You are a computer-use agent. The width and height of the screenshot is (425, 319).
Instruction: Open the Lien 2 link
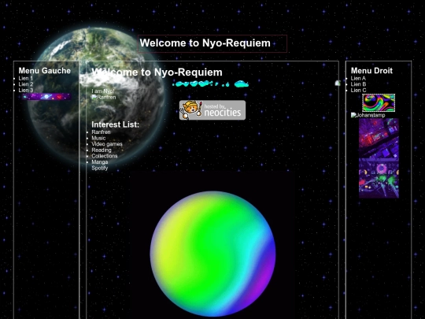[x=26, y=84]
